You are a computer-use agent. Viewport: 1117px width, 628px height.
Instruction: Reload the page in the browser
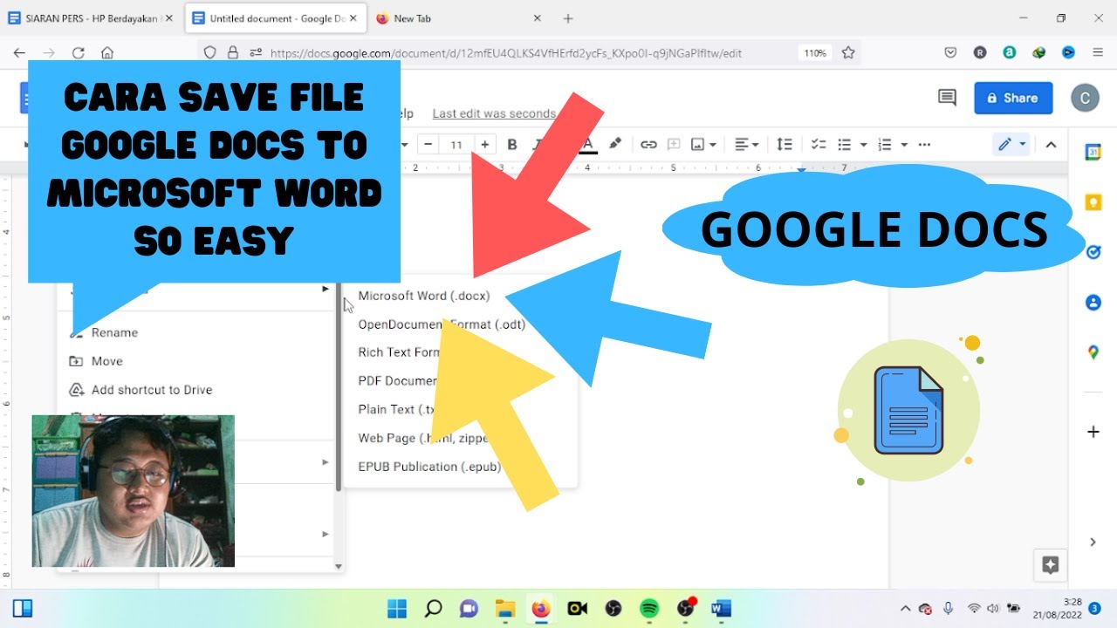[79, 53]
